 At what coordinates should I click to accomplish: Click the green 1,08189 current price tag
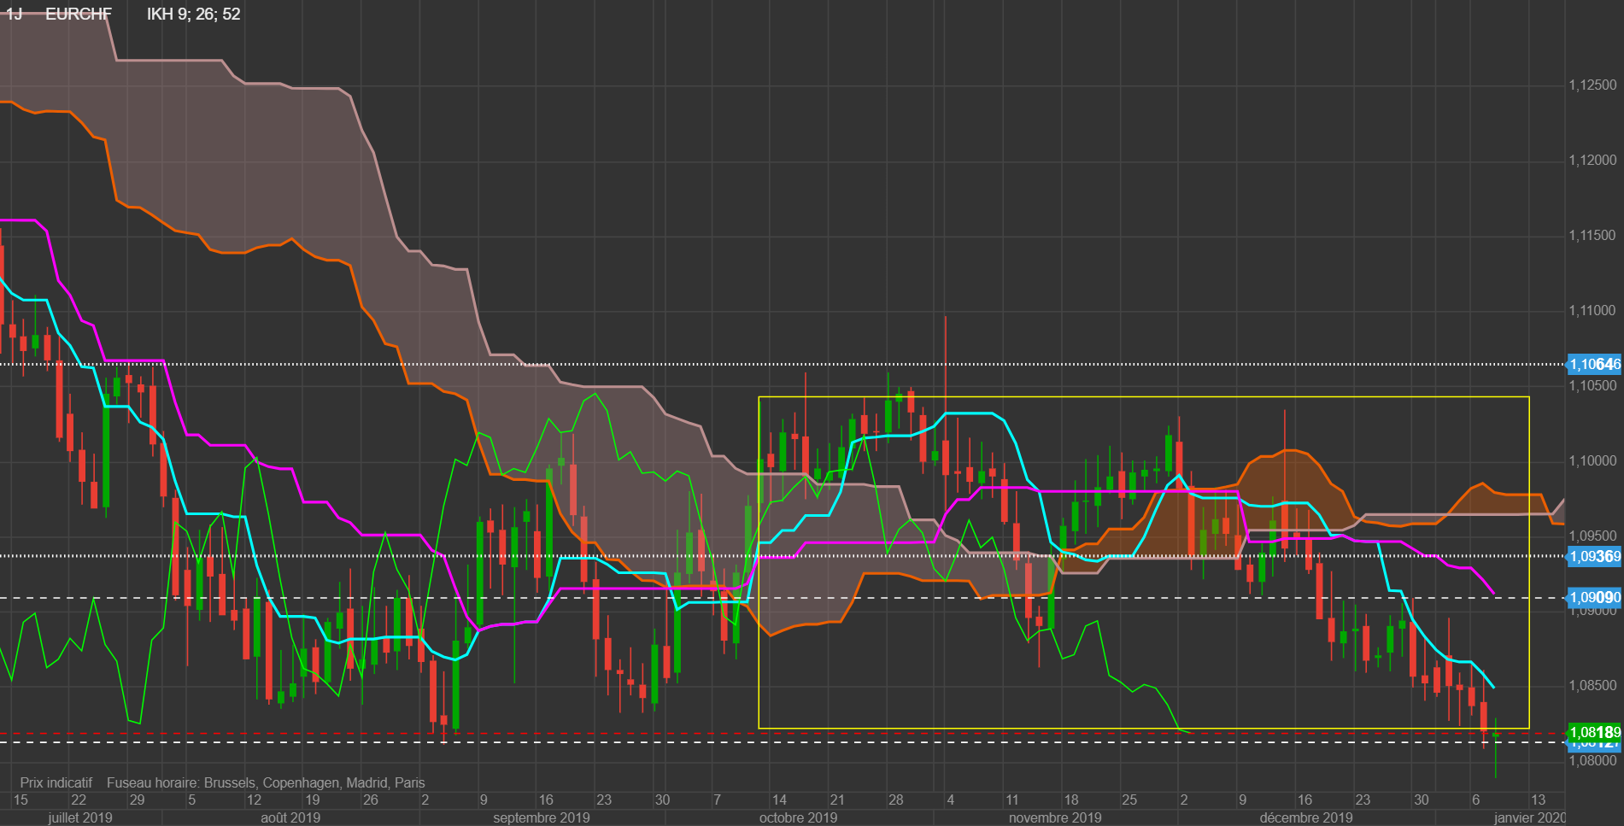[x=1594, y=732]
